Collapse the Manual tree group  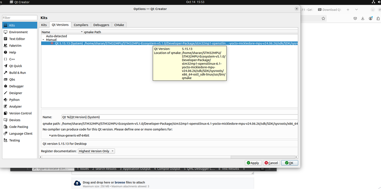pyautogui.click(x=43, y=40)
